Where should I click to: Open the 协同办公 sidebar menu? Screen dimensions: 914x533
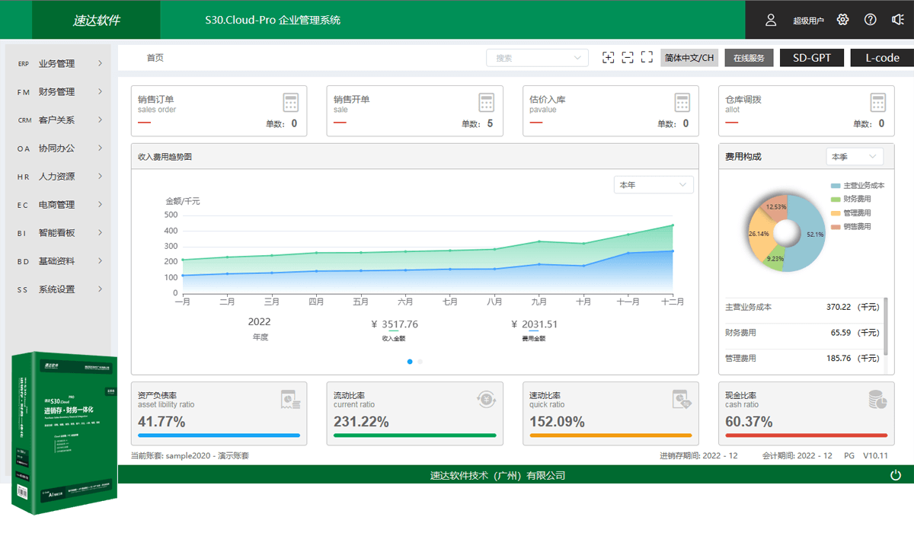[x=59, y=148]
